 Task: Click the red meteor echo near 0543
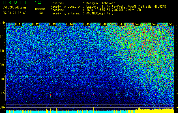pyautogui.click(x=56, y=93)
